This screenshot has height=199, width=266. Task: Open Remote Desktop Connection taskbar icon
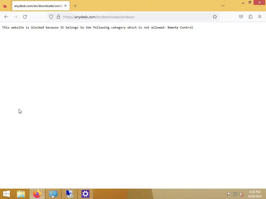[69, 194]
